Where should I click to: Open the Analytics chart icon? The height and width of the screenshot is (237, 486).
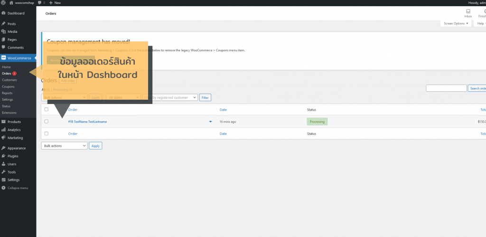coord(4,130)
